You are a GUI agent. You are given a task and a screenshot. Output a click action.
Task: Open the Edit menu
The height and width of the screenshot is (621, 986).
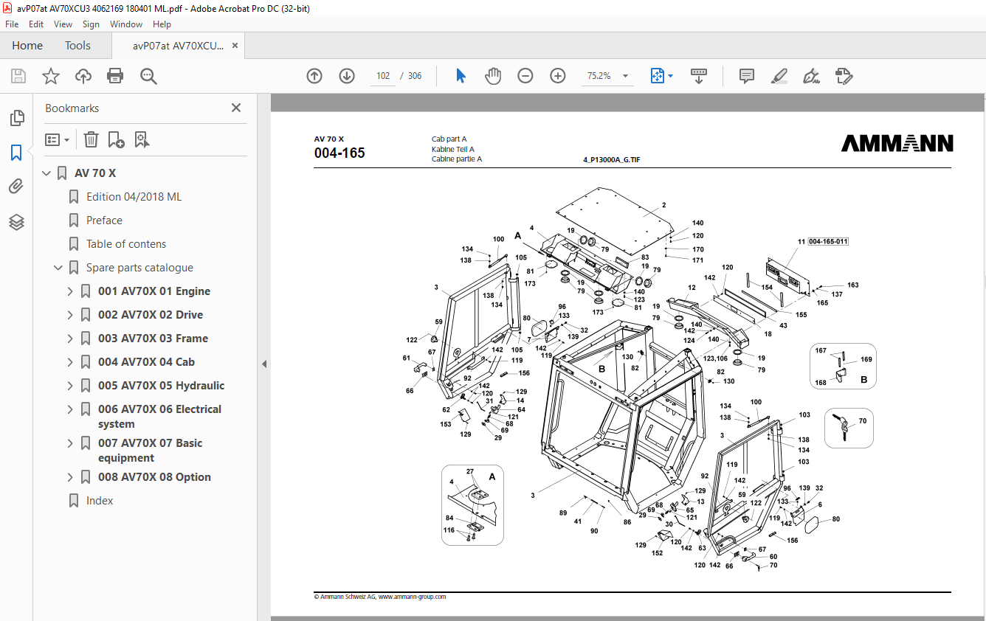tap(36, 24)
